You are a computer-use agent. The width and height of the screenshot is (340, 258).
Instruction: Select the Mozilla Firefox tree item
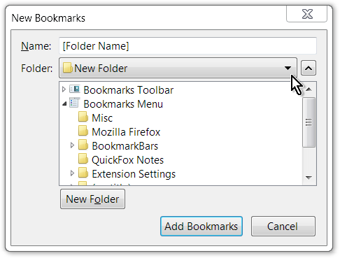tap(126, 132)
